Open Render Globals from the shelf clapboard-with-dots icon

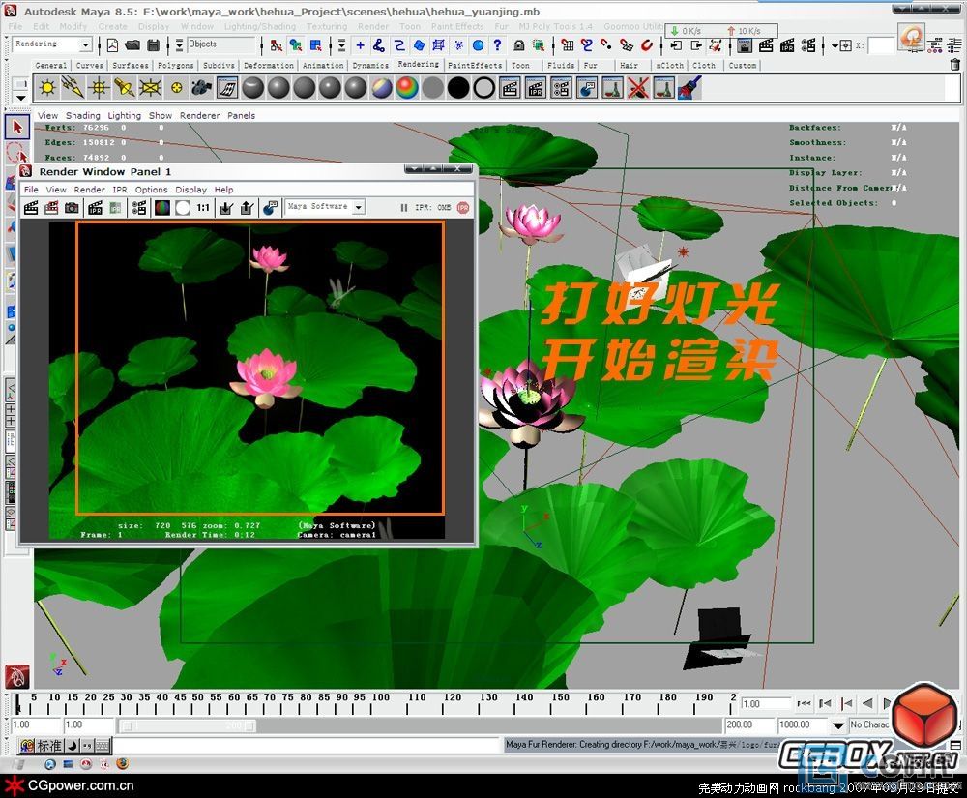(x=561, y=88)
